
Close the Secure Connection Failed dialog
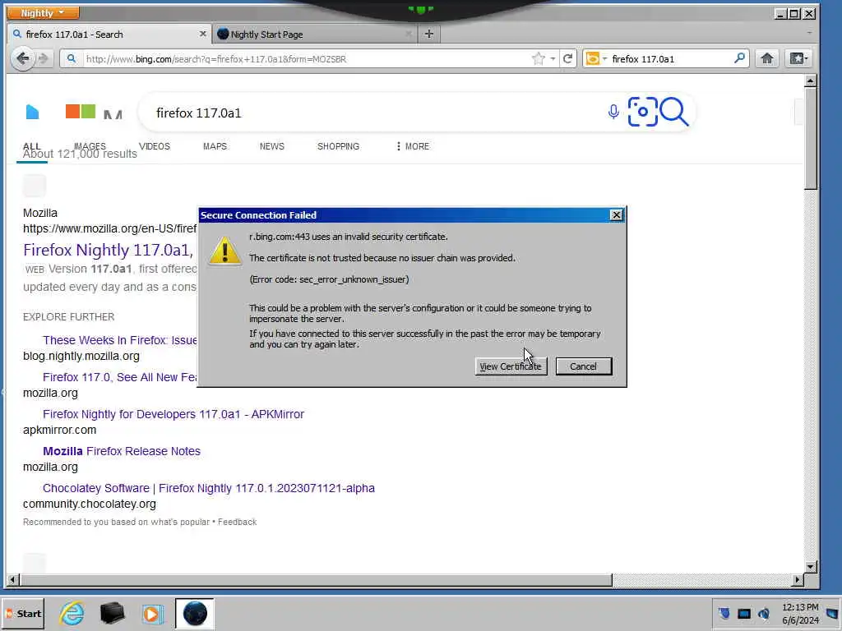tap(616, 215)
